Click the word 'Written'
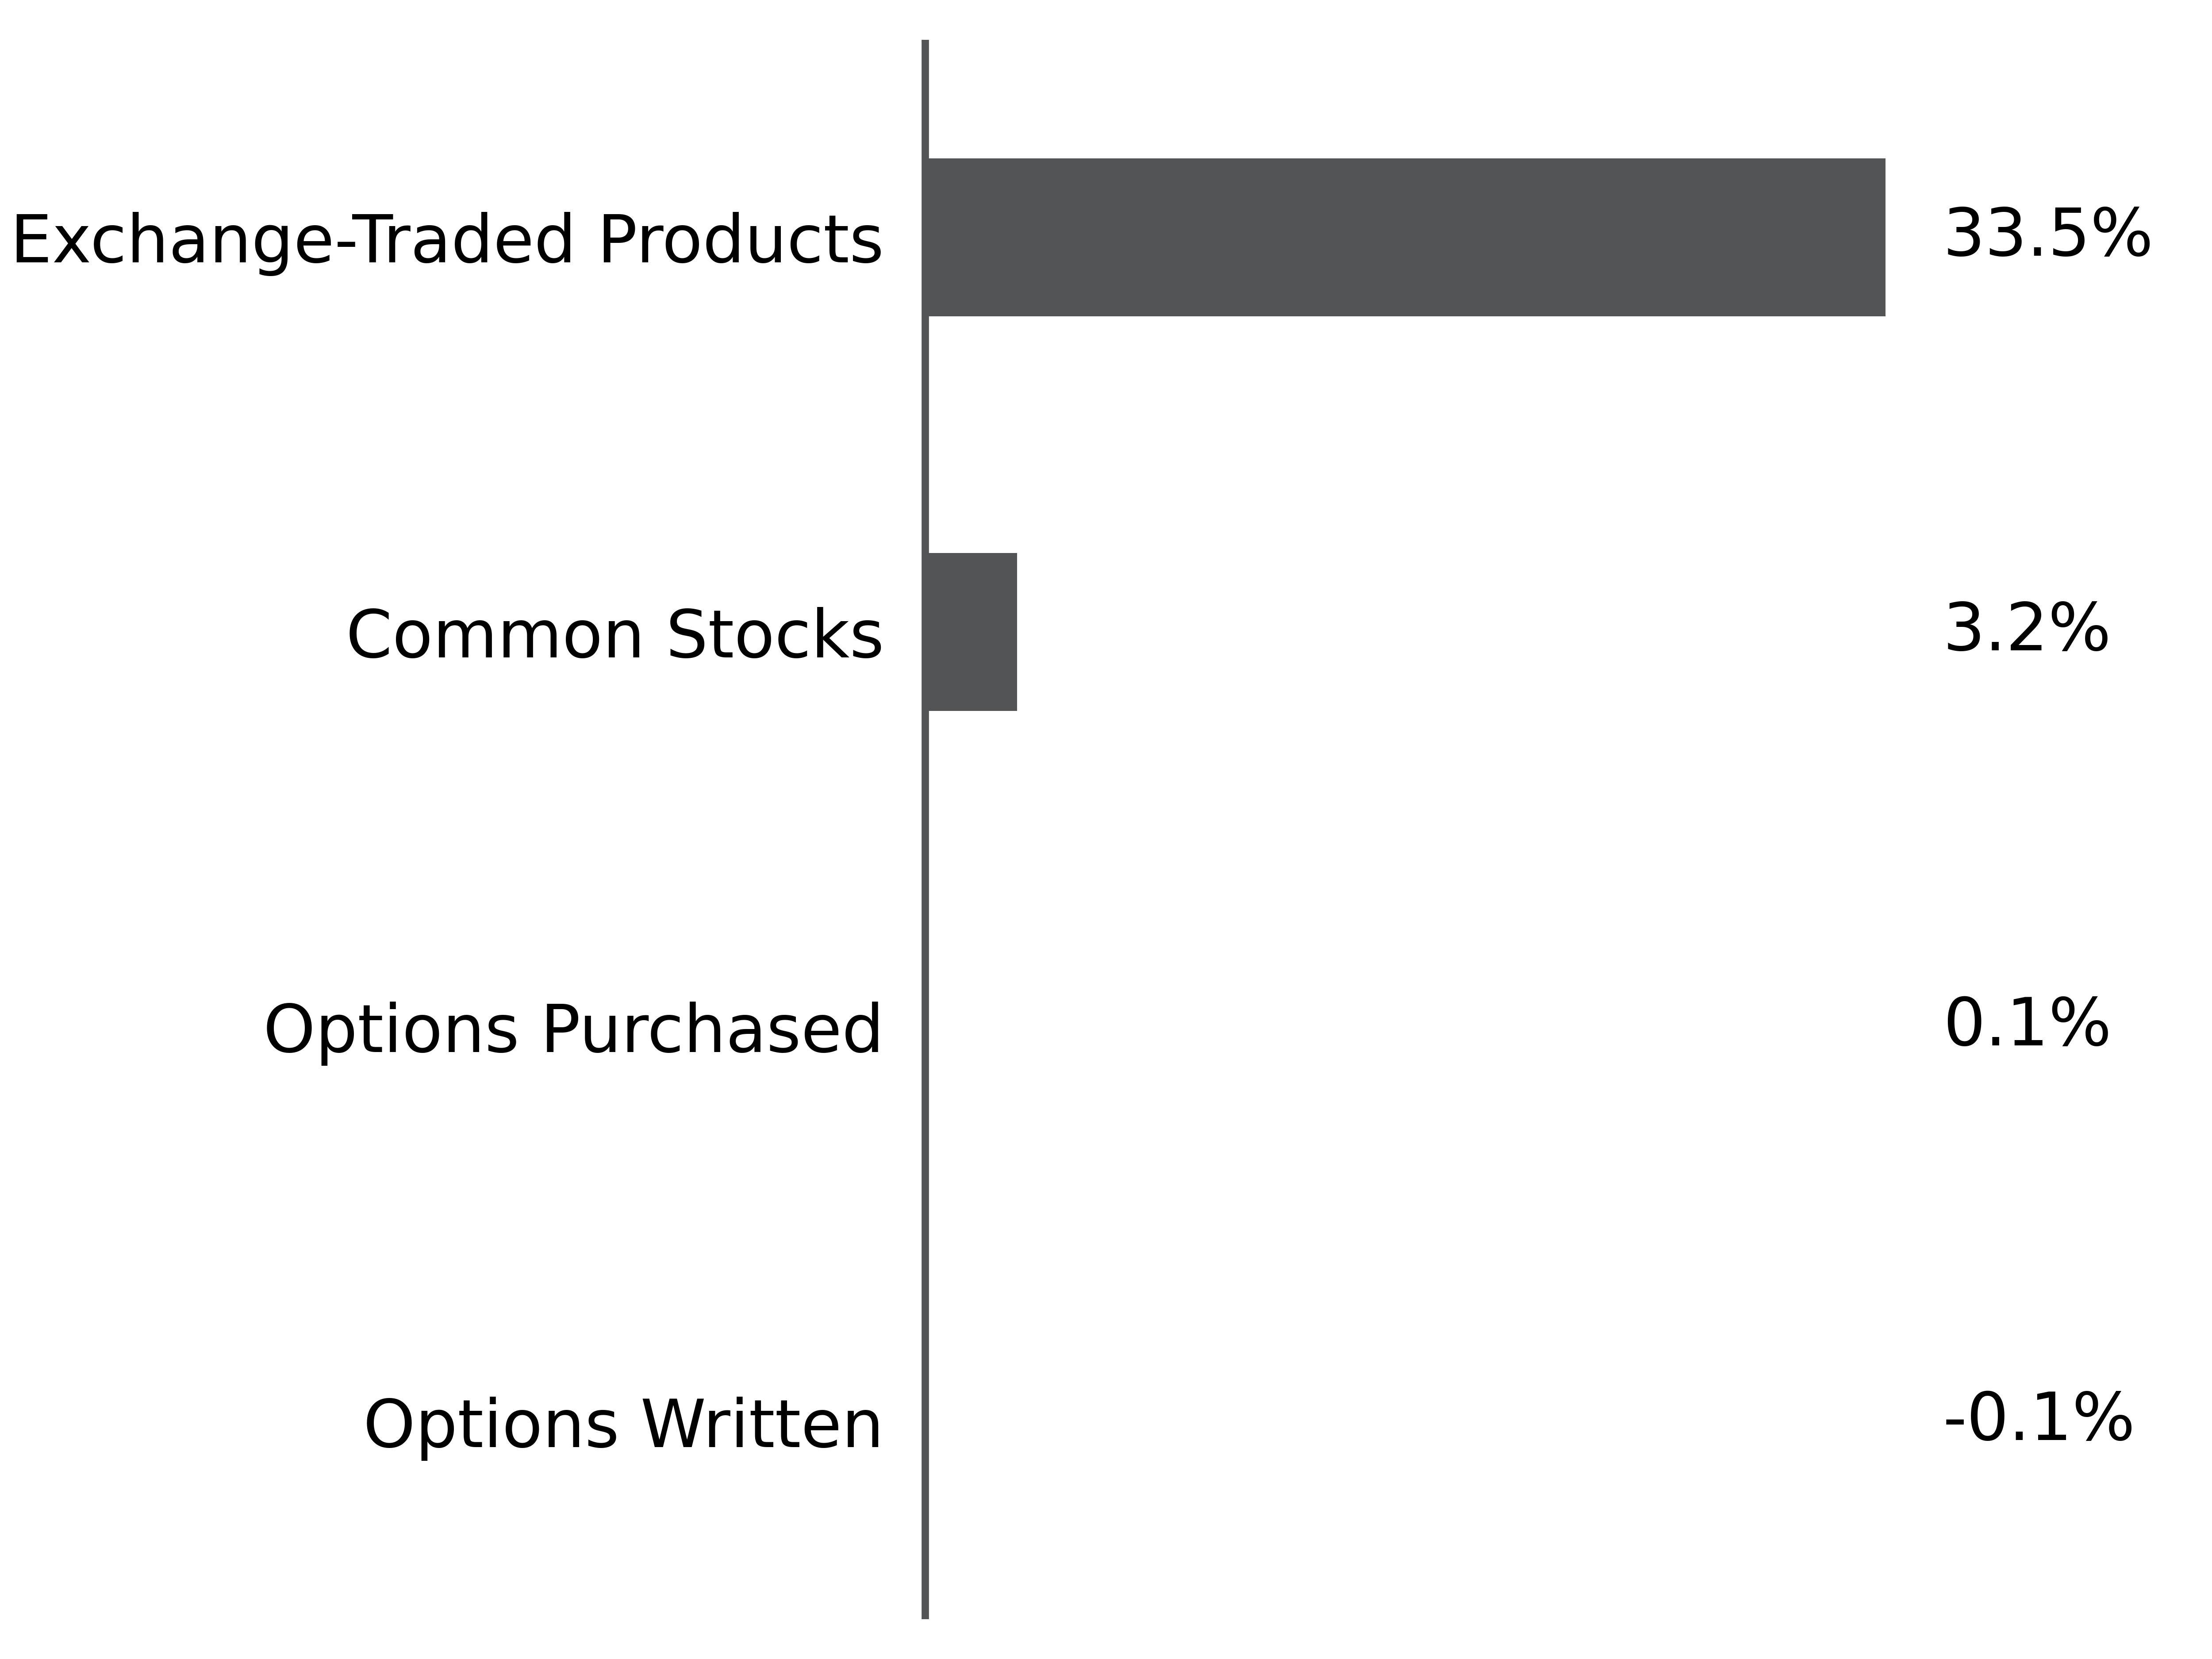Screen dimensions: 2212x1659 [x=762, y=1425]
